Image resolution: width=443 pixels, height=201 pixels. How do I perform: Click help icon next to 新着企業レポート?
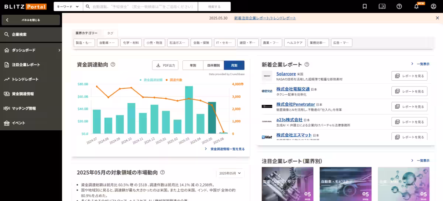coord(307,64)
